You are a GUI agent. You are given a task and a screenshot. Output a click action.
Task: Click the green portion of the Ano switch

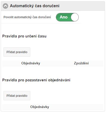pos(63,17)
